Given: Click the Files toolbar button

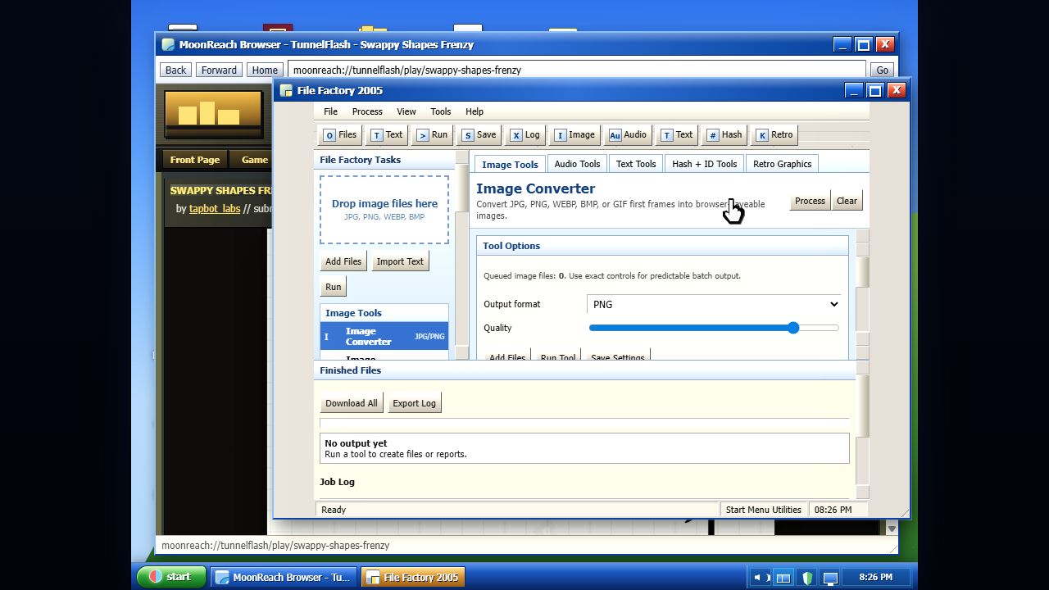Looking at the screenshot, I should [x=340, y=135].
